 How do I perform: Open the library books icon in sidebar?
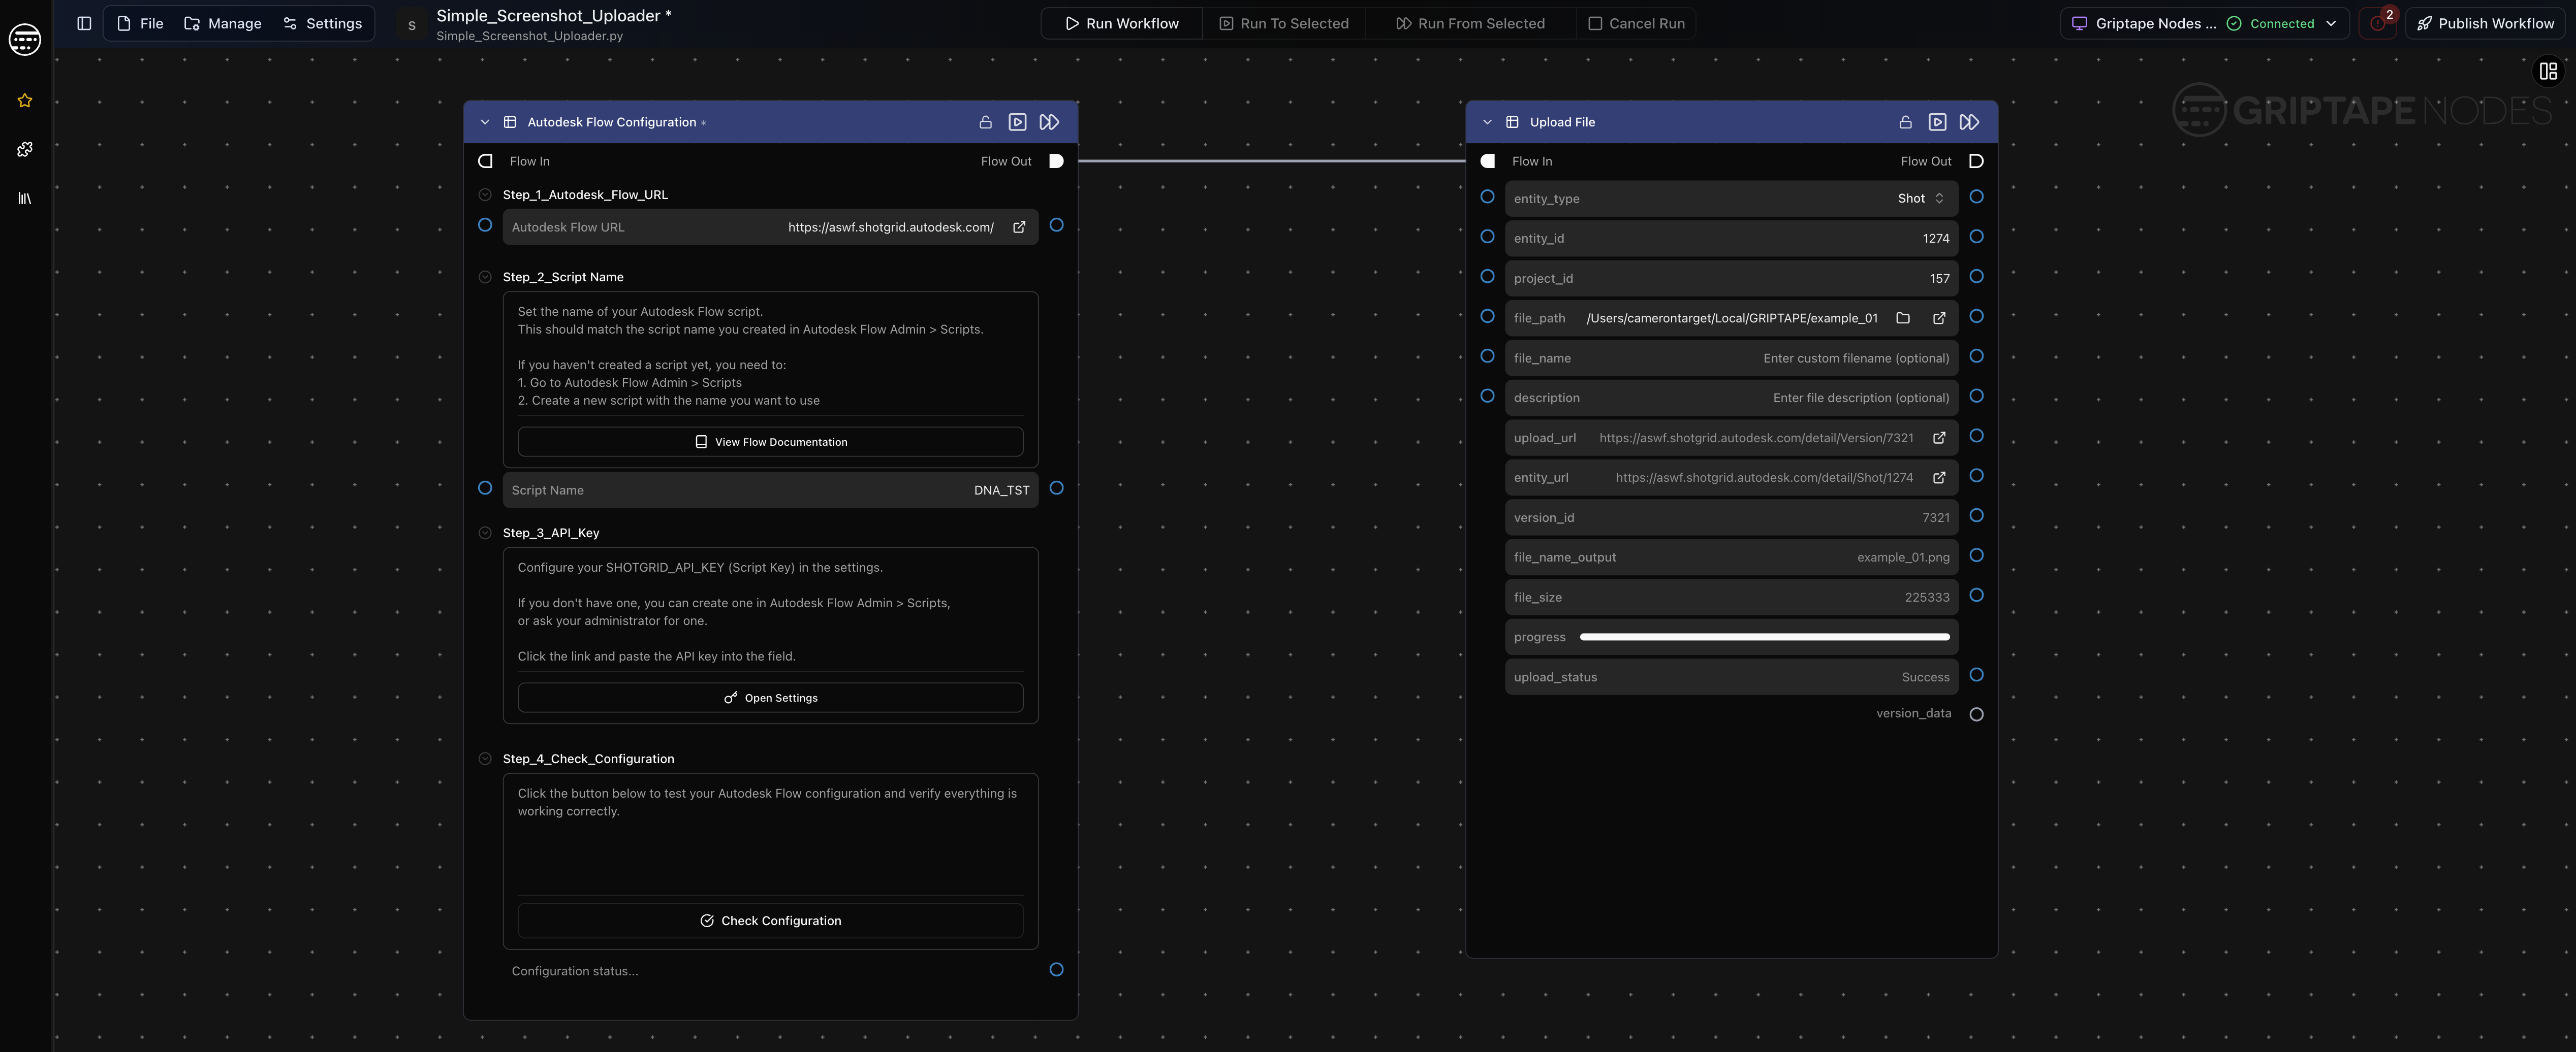point(25,199)
